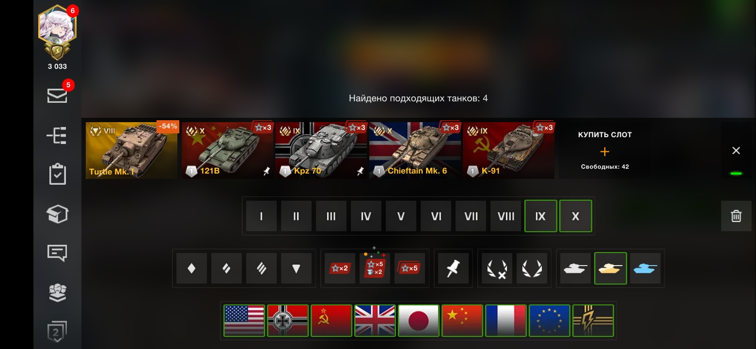Screen dimensions: 756x349
Task: Toggle the tier IX filter
Action: (540, 216)
